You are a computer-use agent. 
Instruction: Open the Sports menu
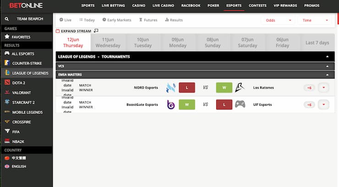tap(88, 5)
